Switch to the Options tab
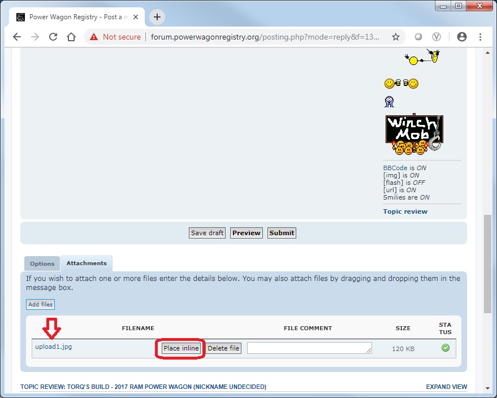497x398 pixels. pos(42,263)
